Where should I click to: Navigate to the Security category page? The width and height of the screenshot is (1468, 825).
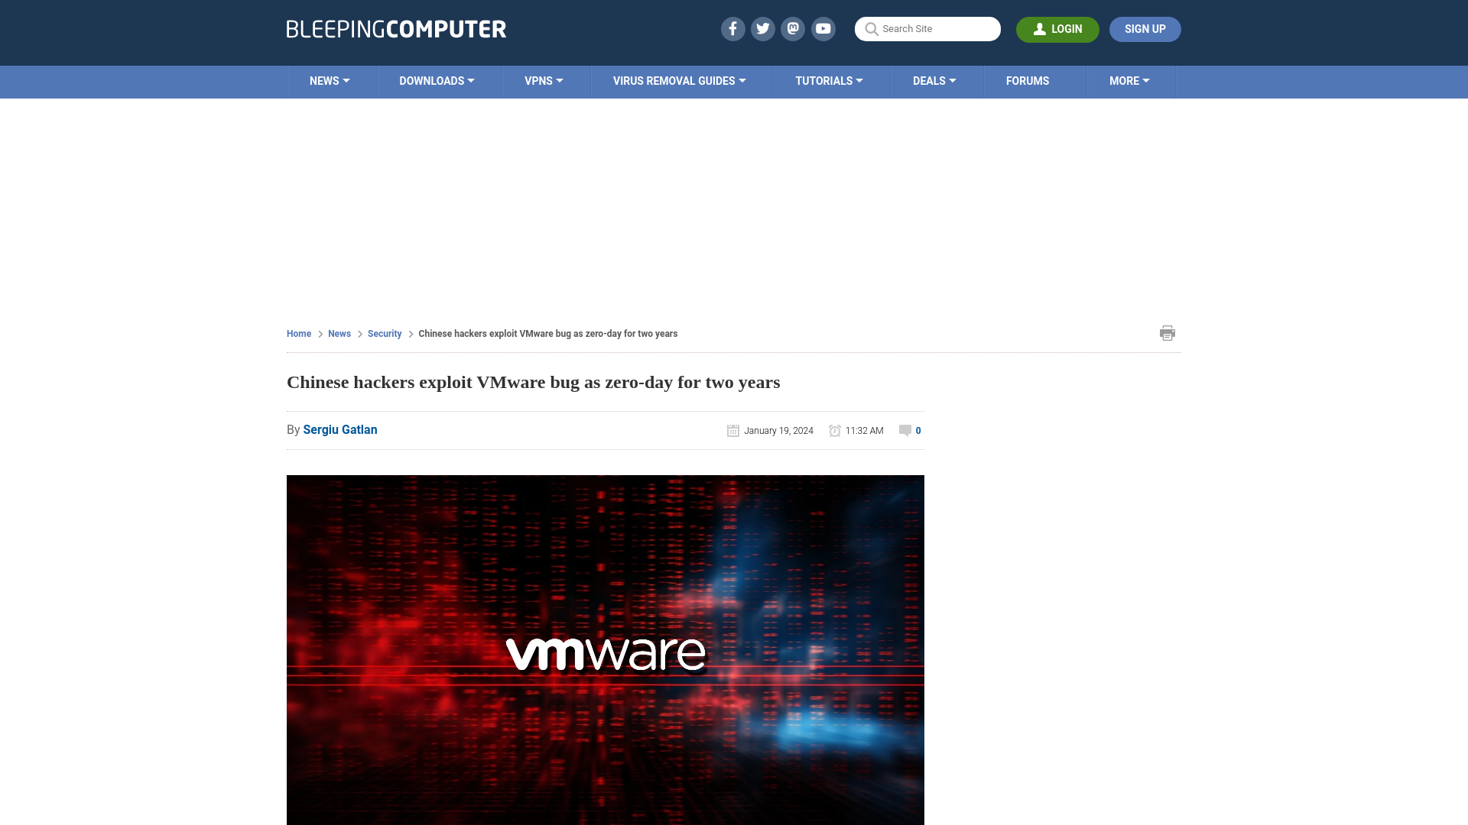tap(384, 333)
